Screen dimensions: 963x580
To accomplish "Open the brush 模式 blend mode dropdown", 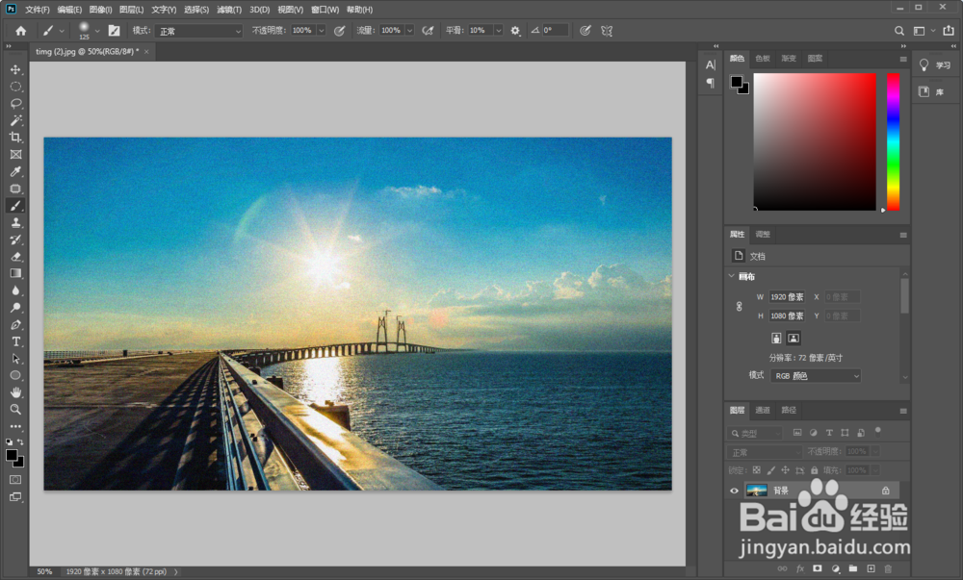I will 199,31.
